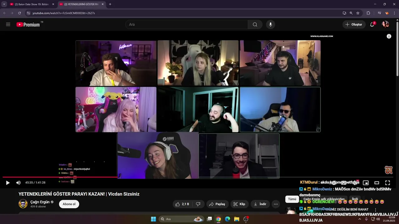The width and height of the screenshot is (399, 224).
Task: Open clock 02:09 date panel
Action: tap(389, 219)
